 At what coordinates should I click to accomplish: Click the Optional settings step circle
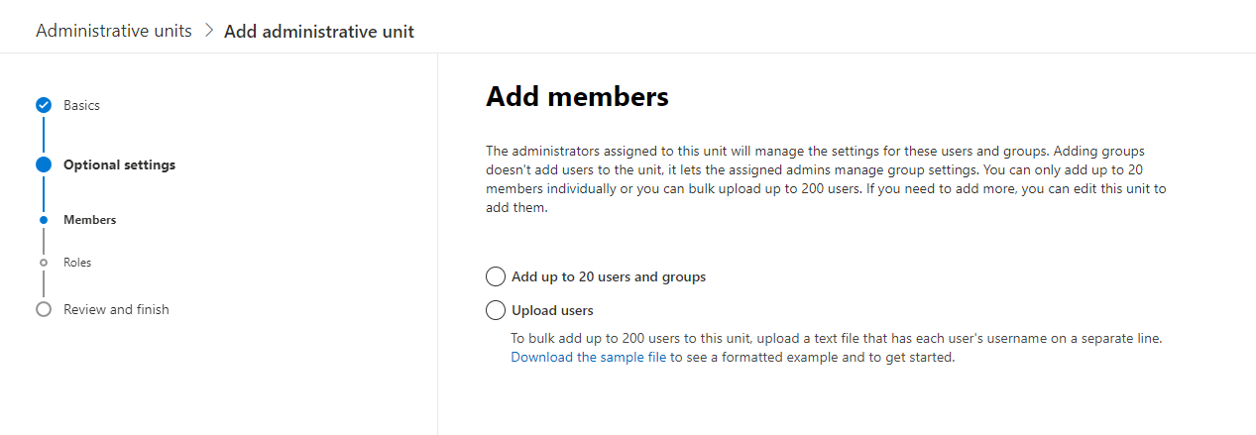tap(44, 164)
